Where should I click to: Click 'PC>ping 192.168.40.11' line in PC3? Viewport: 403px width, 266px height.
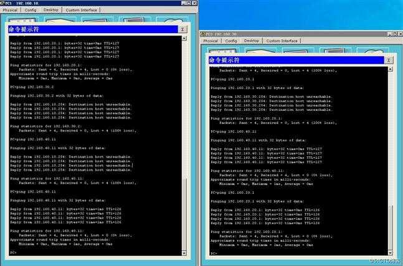[x=234, y=131]
